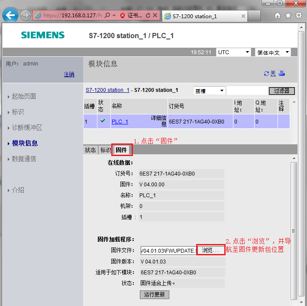Toggle auto-refresh with the 关 link
Screen dimensions: 307x306
coord(273,73)
